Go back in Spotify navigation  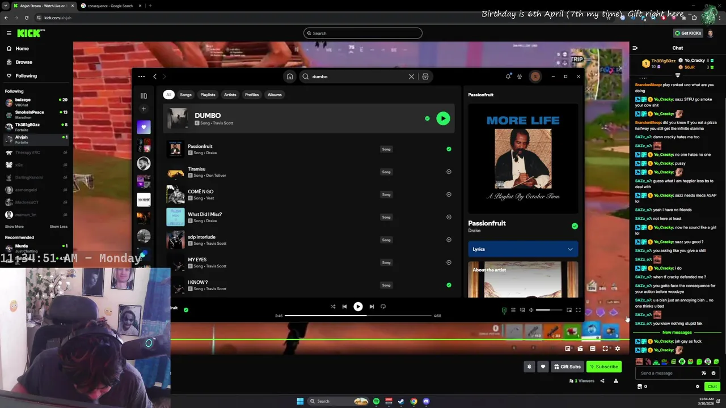(x=155, y=76)
